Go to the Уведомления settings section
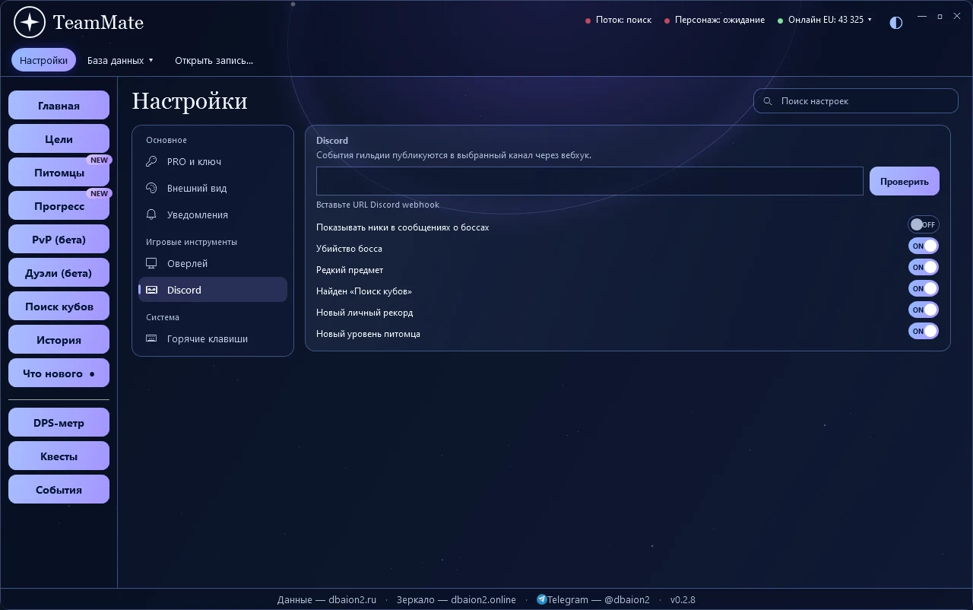The height and width of the screenshot is (610, 973). pos(213,214)
